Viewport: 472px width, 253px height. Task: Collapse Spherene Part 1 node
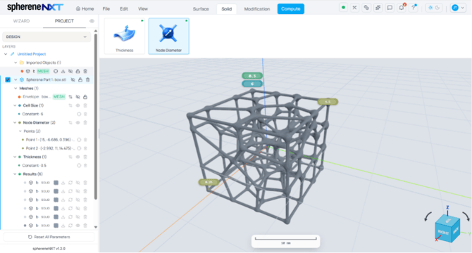click(15, 79)
